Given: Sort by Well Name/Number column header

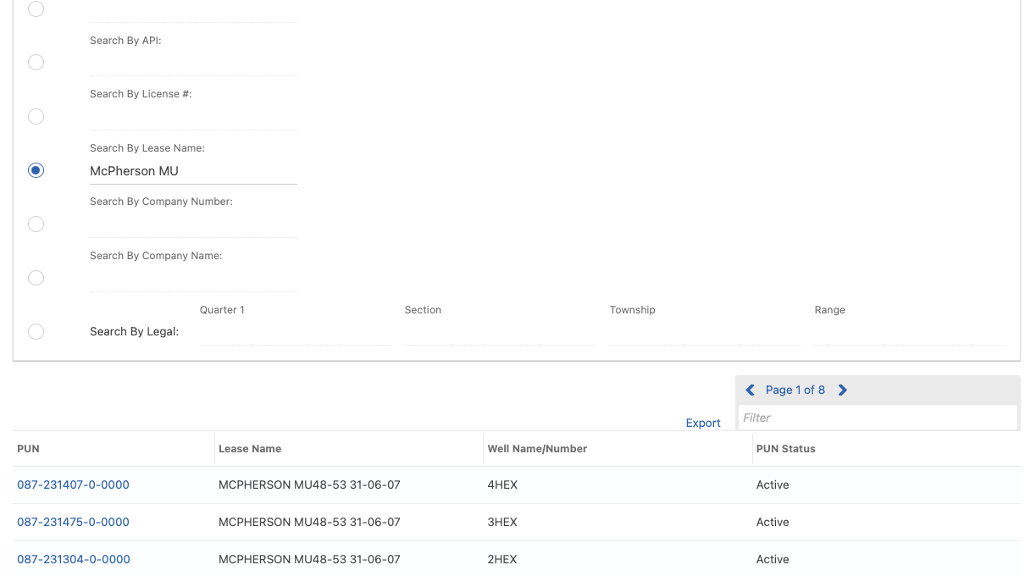Looking at the screenshot, I should point(537,449).
